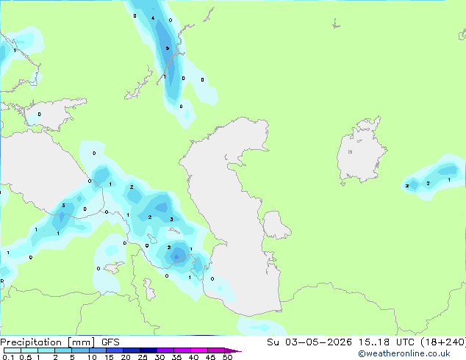Viewport: 466px width, 360px height.
Task: Click the '20' legend scale label
Action: point(126,357)
